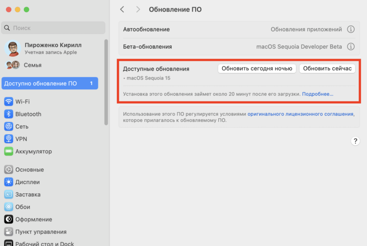Click the VPN icon in sidebar
This screenshot has width=367, height=246.
click(9, 139)
